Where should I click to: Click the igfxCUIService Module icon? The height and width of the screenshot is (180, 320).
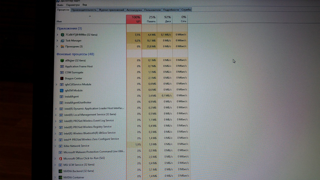point(62,84)
